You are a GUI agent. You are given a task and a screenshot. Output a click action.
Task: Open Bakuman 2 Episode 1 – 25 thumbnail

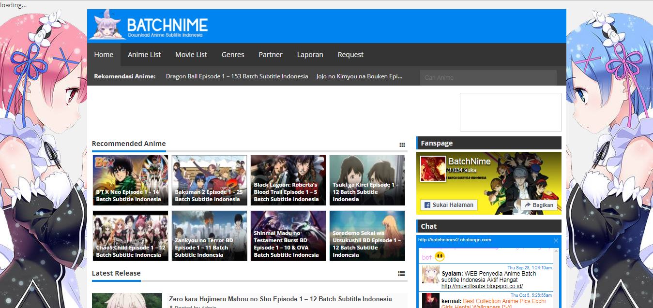tap(210, 180)
